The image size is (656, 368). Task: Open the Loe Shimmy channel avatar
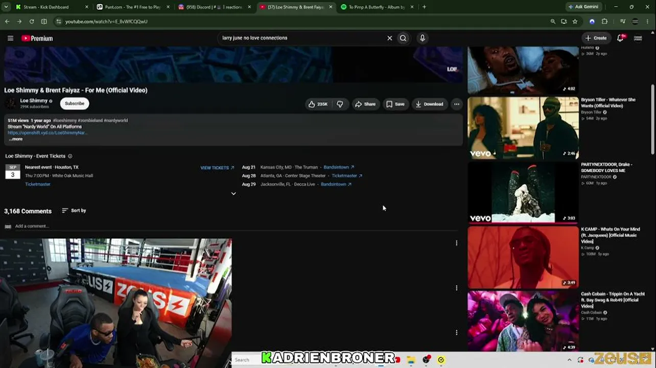point(10,104)
